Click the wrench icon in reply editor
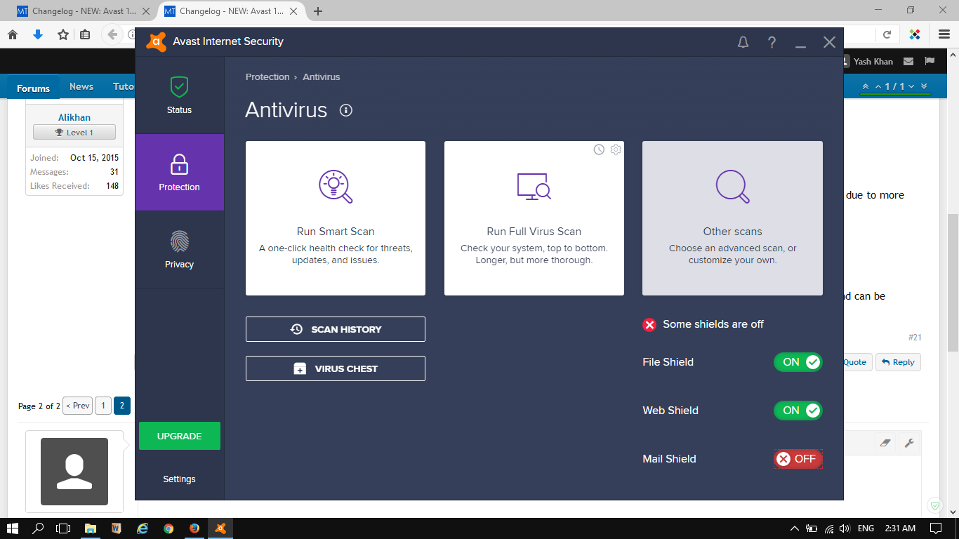959x539 pixels. coord(909,443)
